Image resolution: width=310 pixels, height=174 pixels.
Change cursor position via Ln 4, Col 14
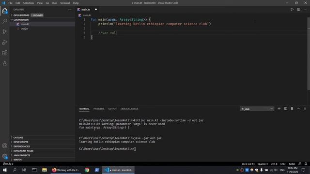pos(248,164)
